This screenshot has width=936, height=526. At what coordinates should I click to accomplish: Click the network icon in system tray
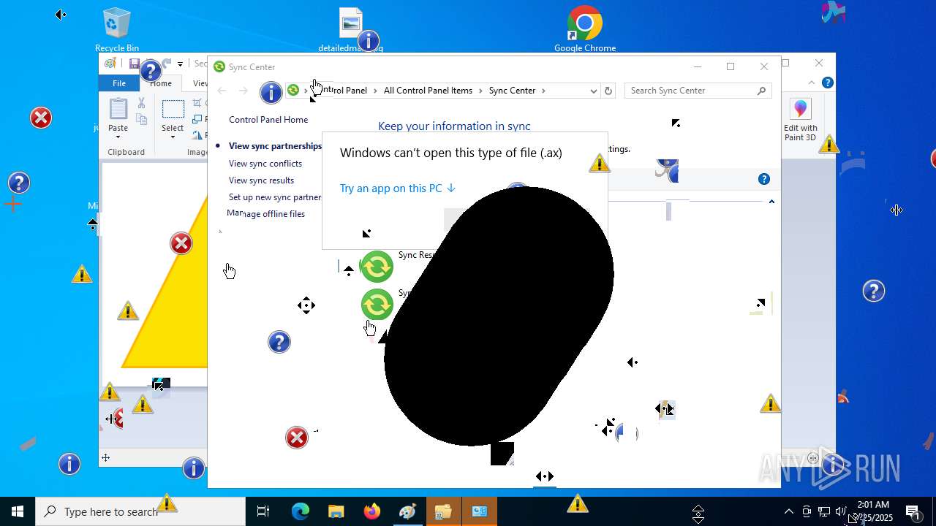coord(824,511)
